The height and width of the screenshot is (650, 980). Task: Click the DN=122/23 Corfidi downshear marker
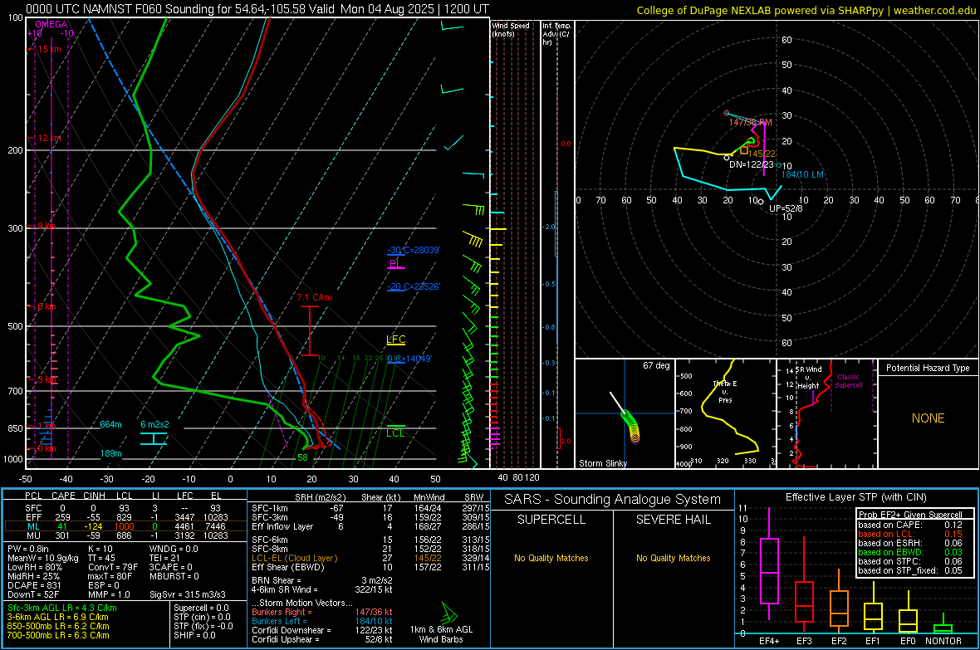pos(727,158)
